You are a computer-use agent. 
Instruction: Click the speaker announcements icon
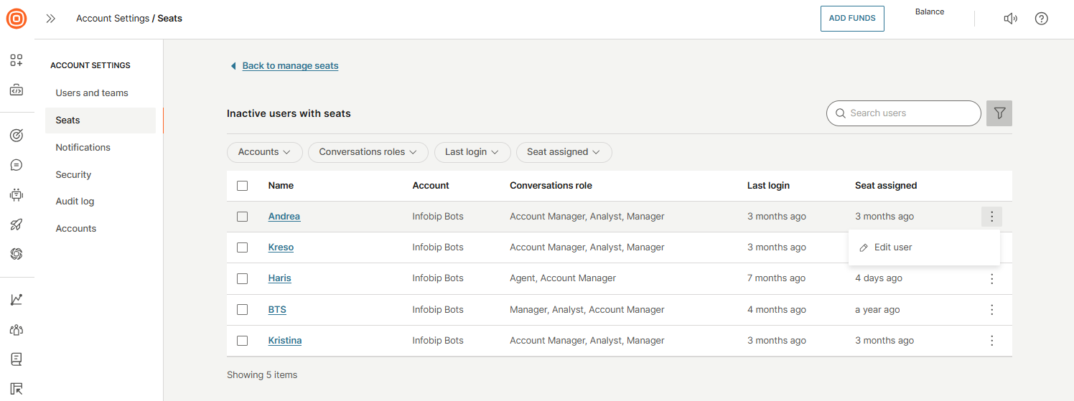[1010, 19]
